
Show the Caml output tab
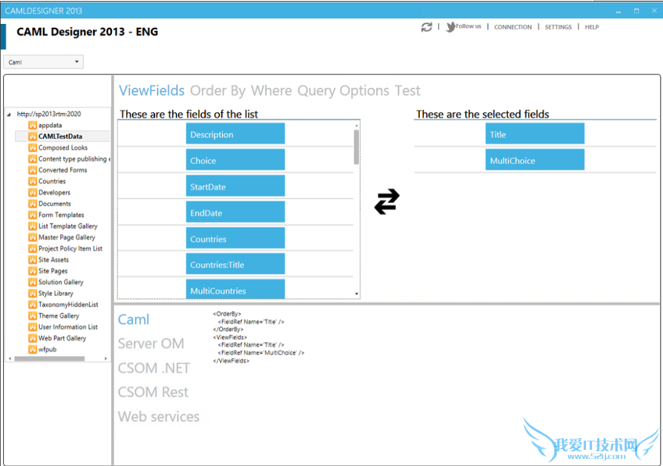coord(133,319)
